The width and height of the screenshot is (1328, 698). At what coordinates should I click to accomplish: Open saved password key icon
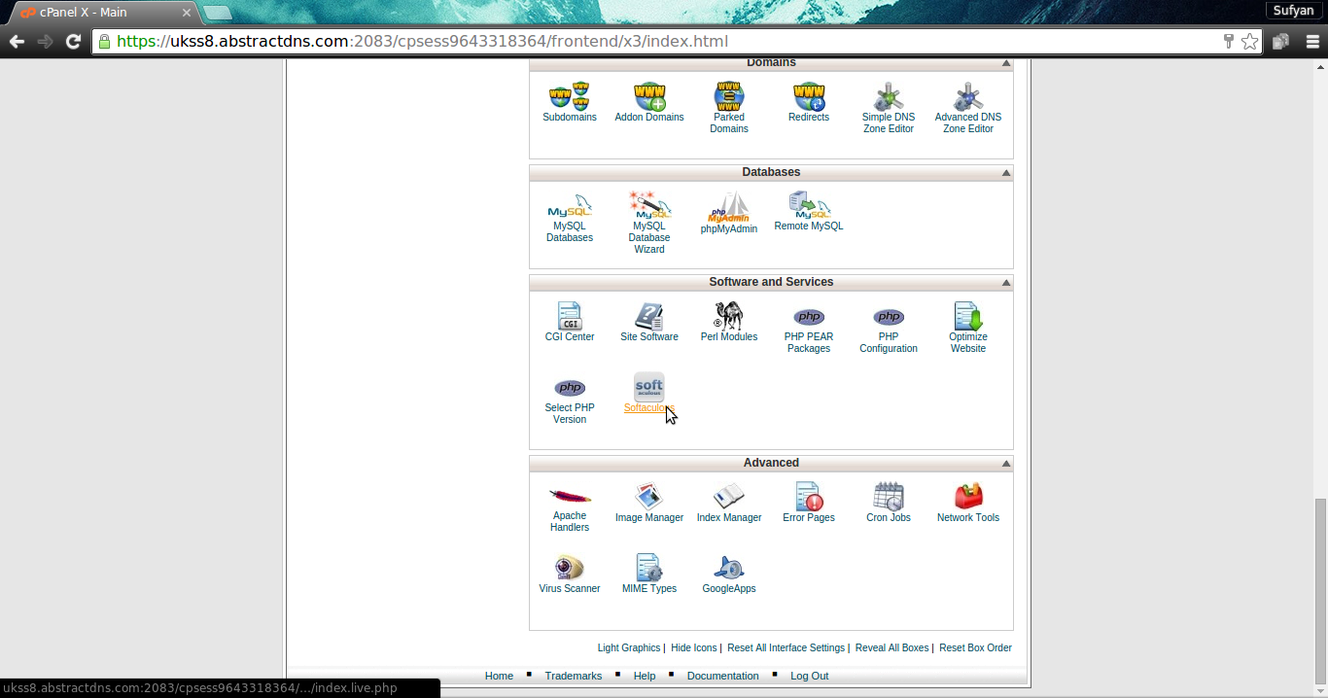click(x=1228, y=42)
